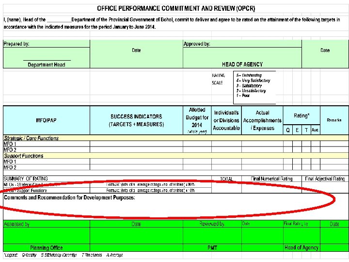The image size is (349, 262).
Task: Select the 'Final Numerical Rating' cell
Action: 271,179
